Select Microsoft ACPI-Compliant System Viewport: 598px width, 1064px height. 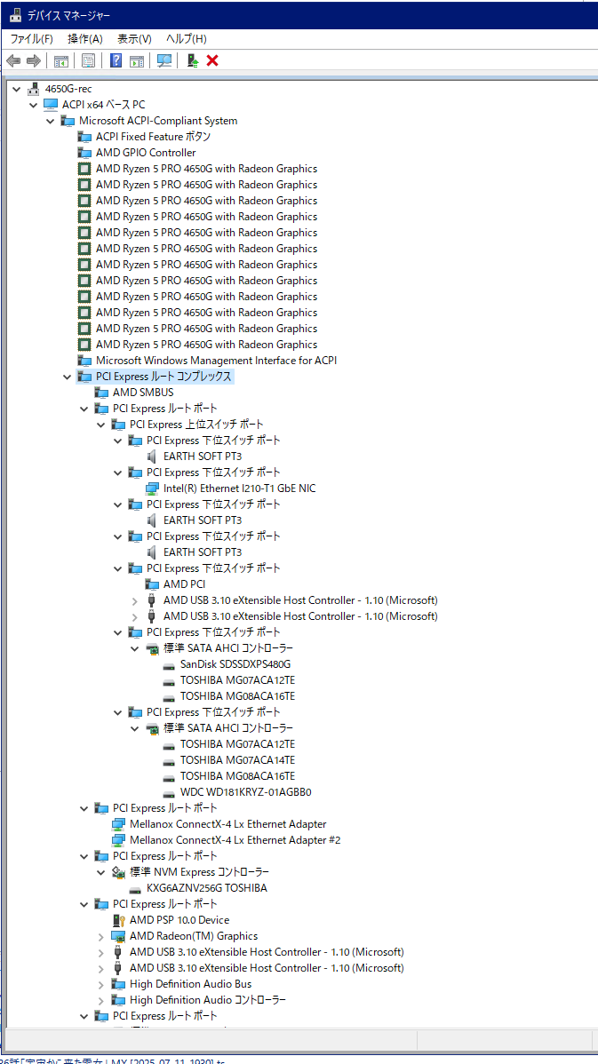pyautogui.click(x=158, y=121)
